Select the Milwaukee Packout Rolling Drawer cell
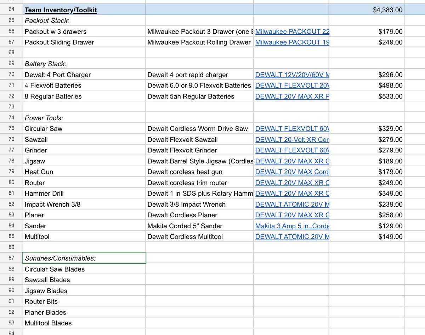This screenshot has width=425, height=335. (200, 42)
